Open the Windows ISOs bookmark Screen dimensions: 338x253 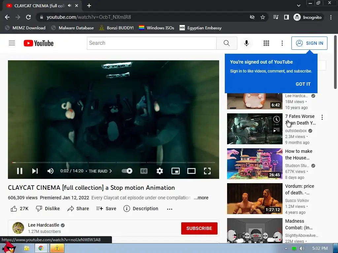(x=156, y=28)
